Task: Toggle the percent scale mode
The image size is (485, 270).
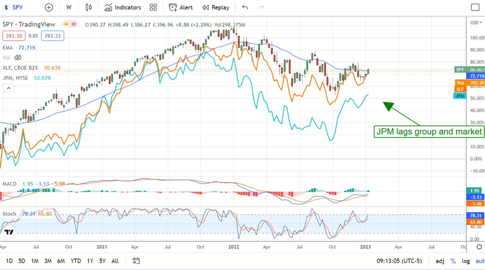Action: tap(453, 261)
